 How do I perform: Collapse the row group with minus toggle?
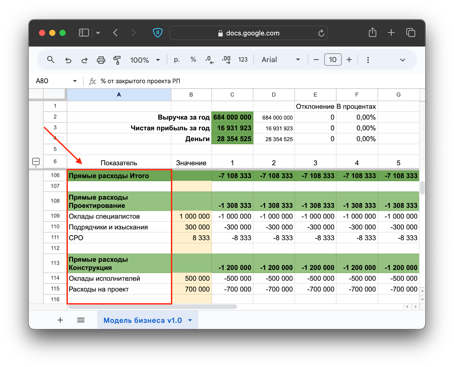36,162
